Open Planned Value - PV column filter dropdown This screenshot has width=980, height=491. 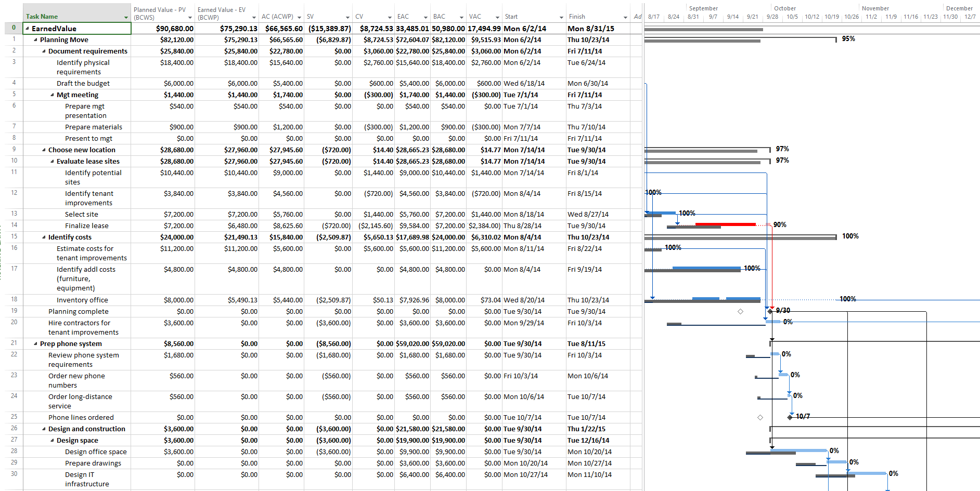tap(190, 18)
